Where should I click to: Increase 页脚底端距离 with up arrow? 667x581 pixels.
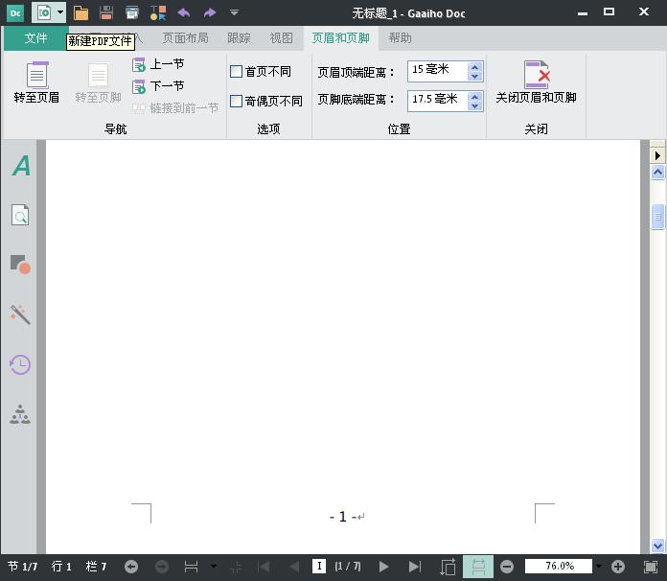[x=474, y=97]
